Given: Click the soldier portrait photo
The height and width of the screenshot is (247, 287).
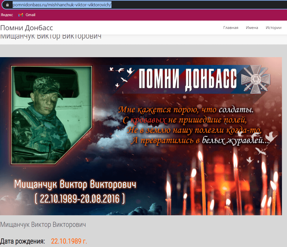Looking at the screenshot, I should [51, 115].
